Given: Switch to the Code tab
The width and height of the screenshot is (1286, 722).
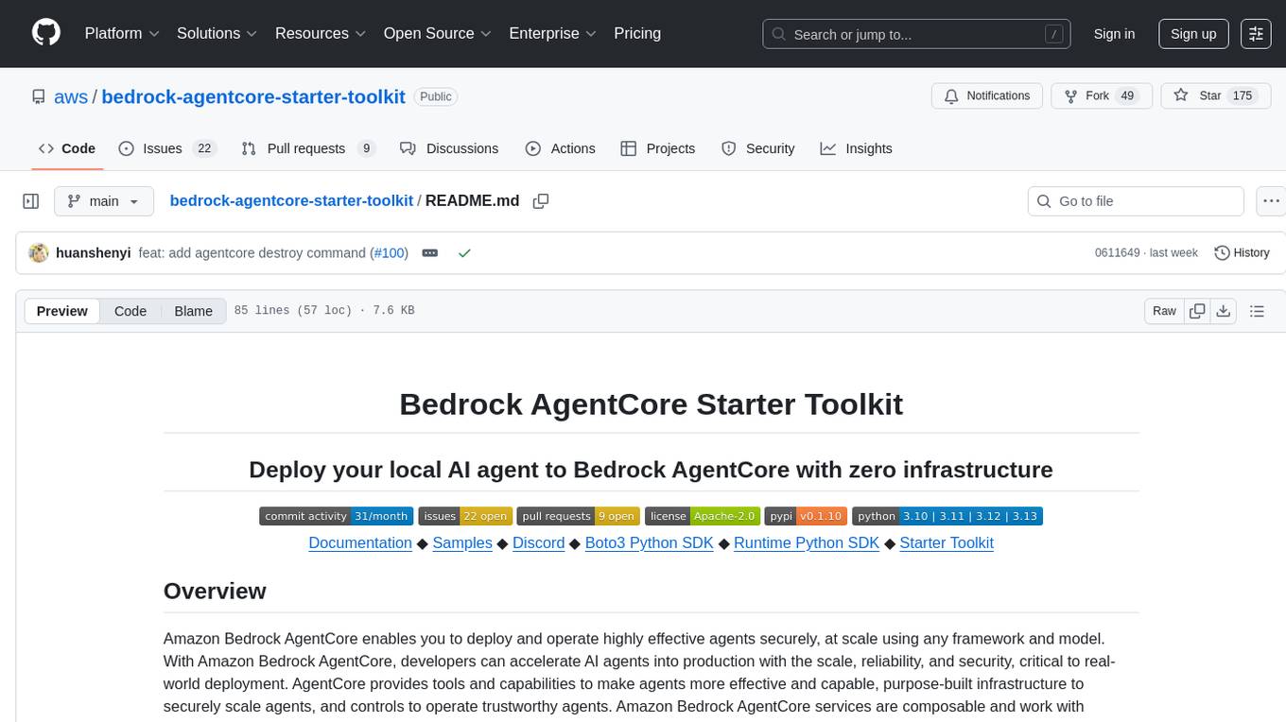Looking at the screenshot, I should click(67, 148).
